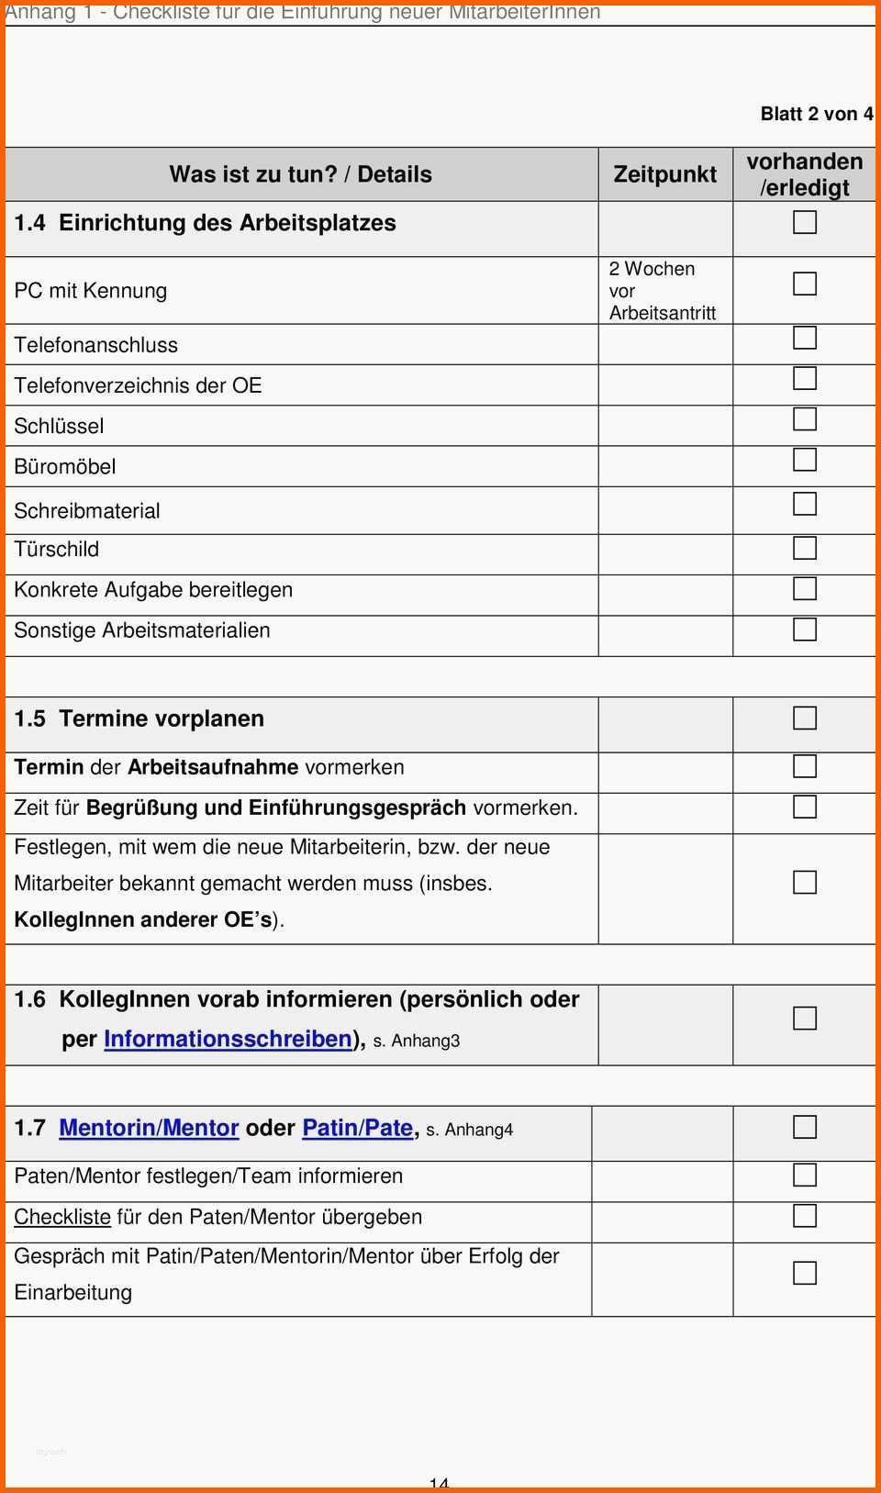Tick the Büromöbel checkbox

click(x=805, y=459)
